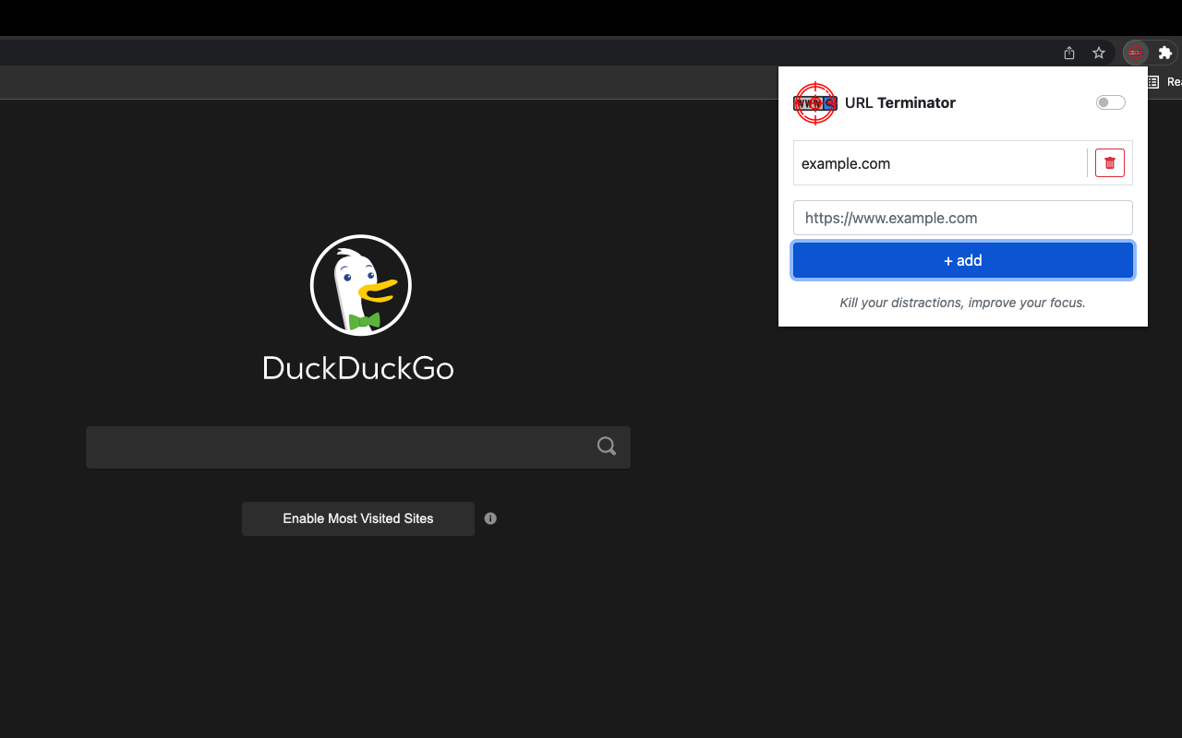Click the Share icon in the browser toolbar
The image size is (1182, 738).
point(1068,53)
